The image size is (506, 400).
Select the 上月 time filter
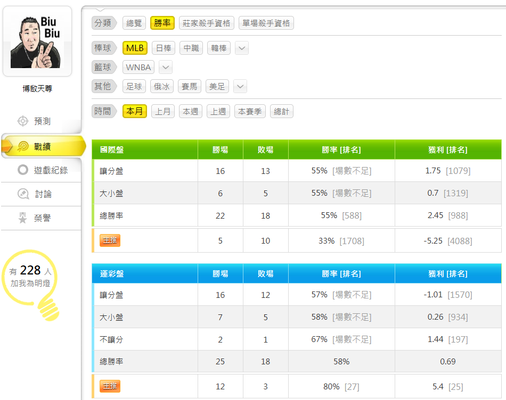click(163, 112)
